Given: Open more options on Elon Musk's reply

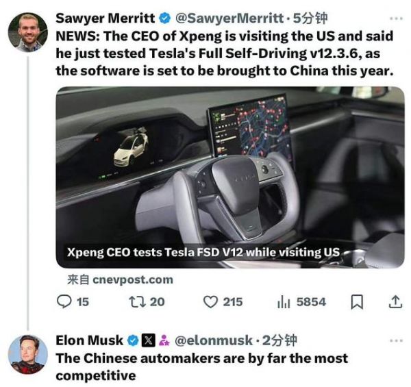Looking at the screenshot, I should point(396,340).
